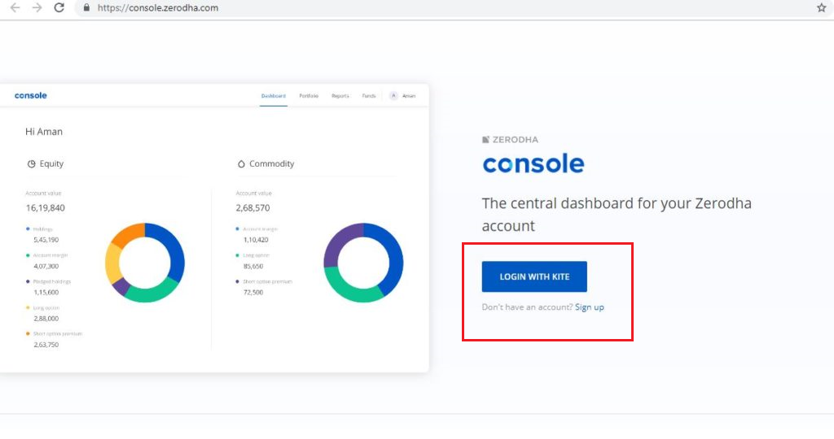Follow the Sign up link

[590, 307]
